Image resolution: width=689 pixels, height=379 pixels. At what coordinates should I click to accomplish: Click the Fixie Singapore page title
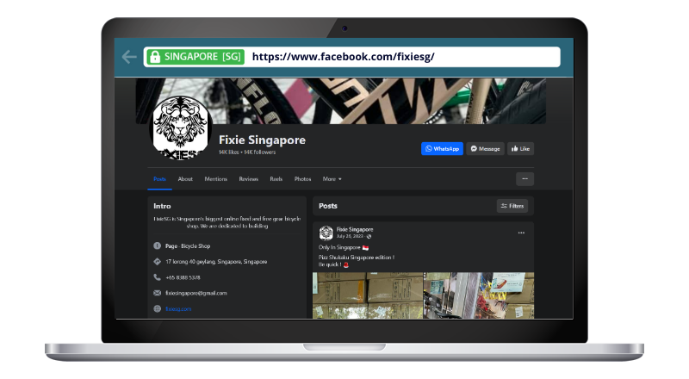262,140
